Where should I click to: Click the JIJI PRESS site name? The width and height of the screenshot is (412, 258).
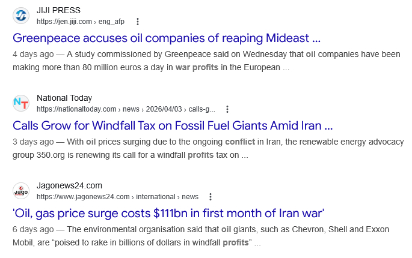click(x=58, y=10)
